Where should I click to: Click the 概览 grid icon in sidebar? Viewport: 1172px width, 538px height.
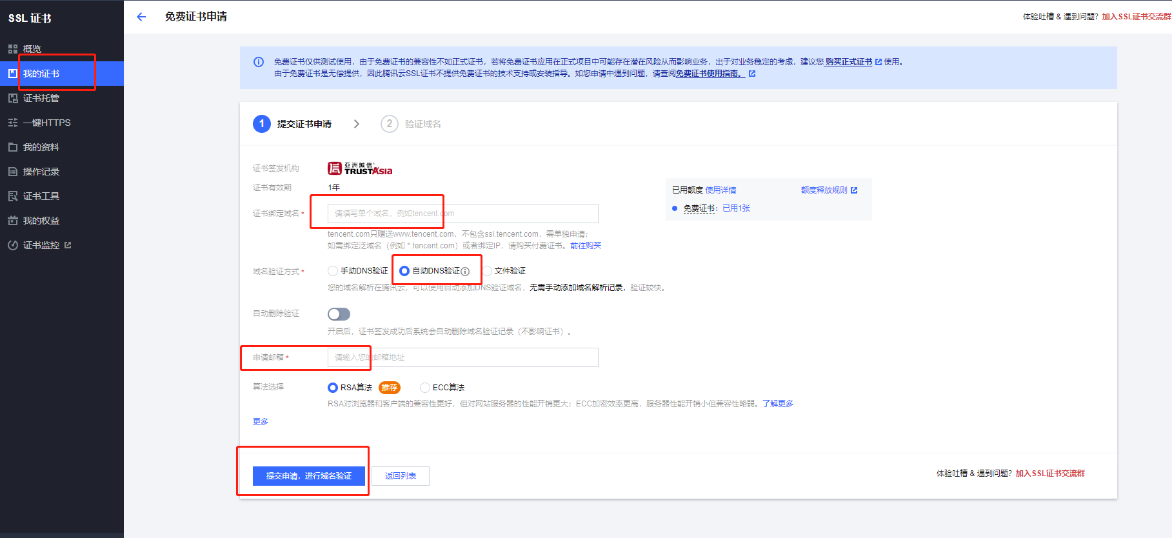(12, 49)
